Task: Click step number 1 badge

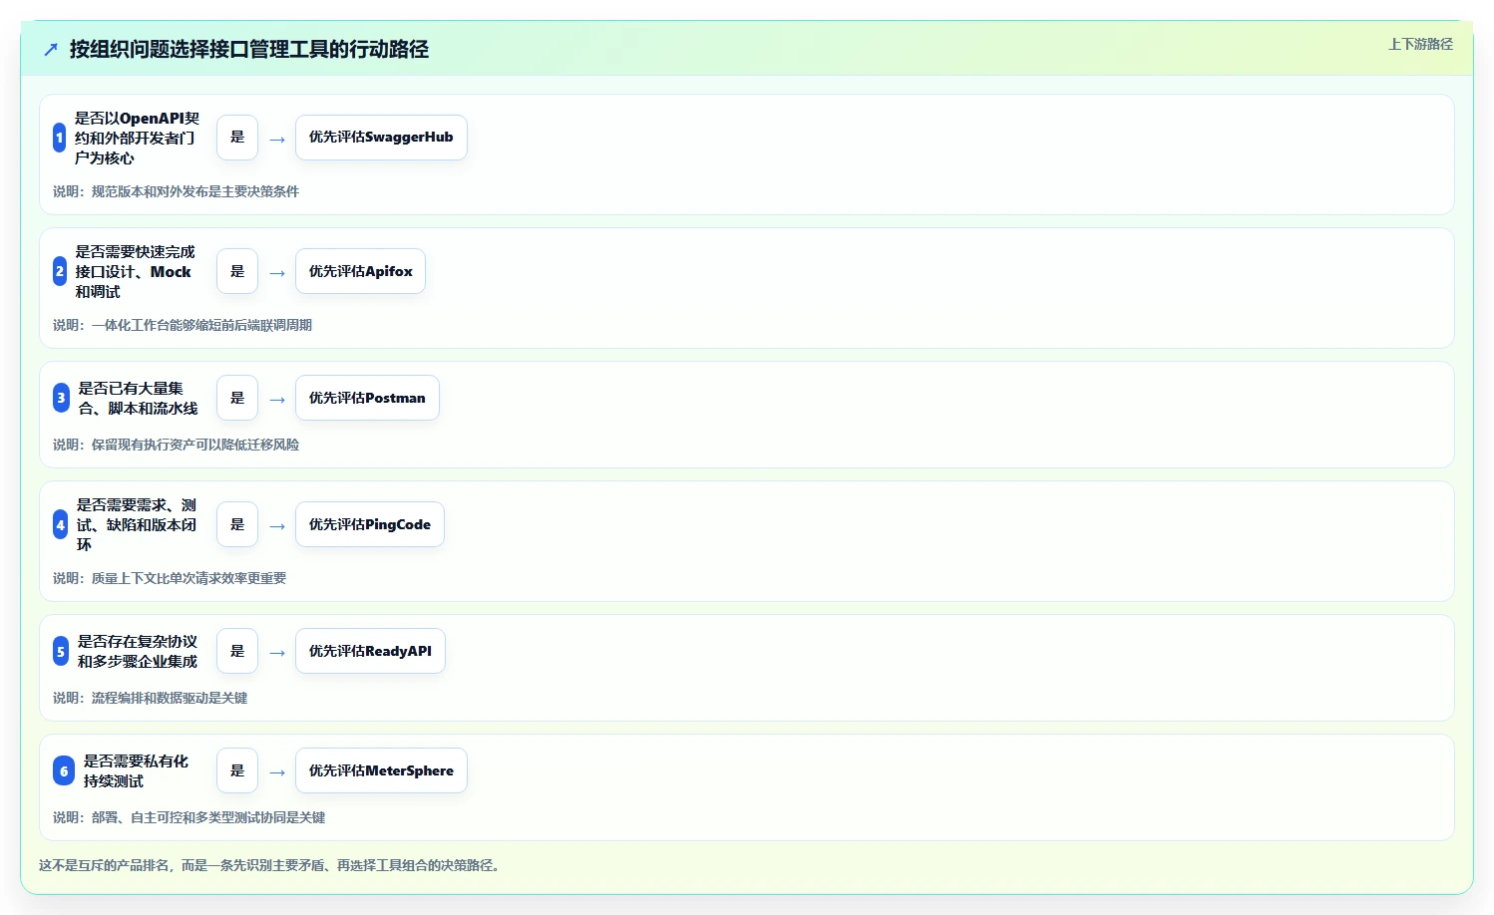Action: click(x=60, y=138)
